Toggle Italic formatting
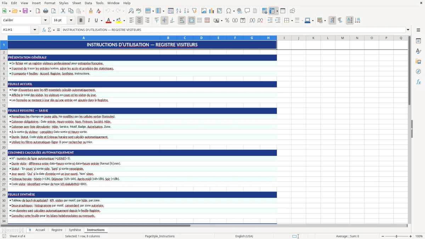Screen dimensions: 425x239 click(x=89, y=21)
